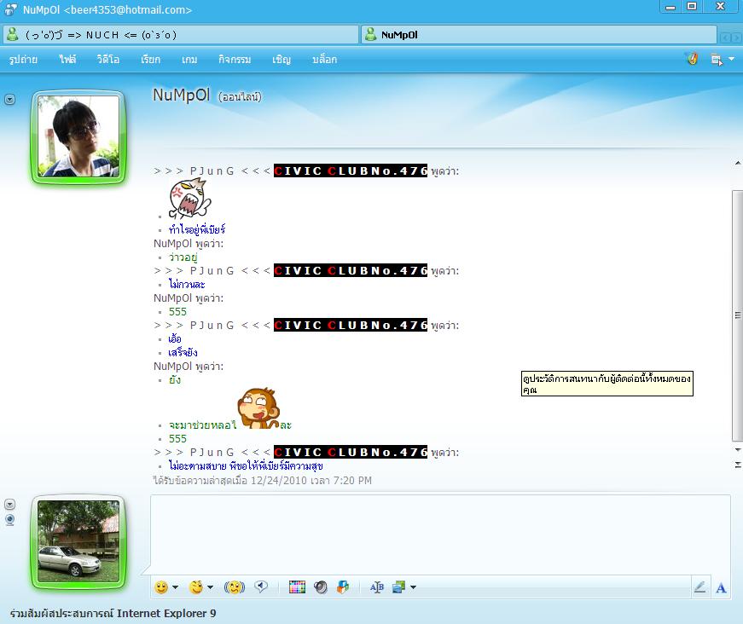
Task: Open the รูปถ่าย (Photos) menu
Action: pos(24,60)
